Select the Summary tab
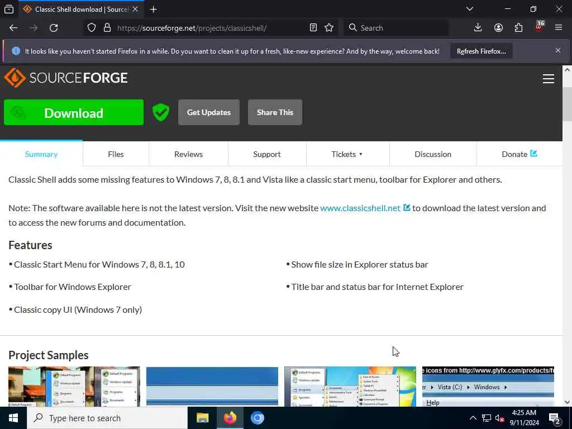The height and width of the screenshot is (429, 572). [41, 154]
